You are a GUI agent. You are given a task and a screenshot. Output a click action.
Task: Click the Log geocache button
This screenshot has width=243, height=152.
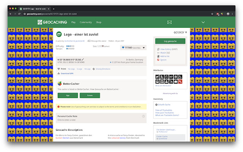[170, 41]
